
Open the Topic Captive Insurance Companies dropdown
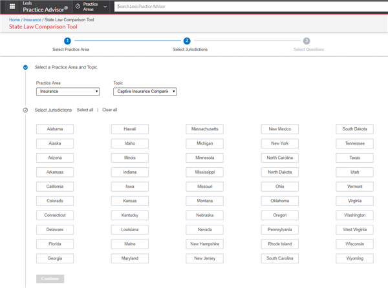145,92
